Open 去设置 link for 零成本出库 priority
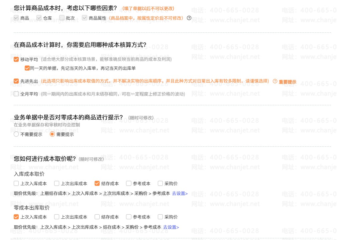 (x=171, y=227)
